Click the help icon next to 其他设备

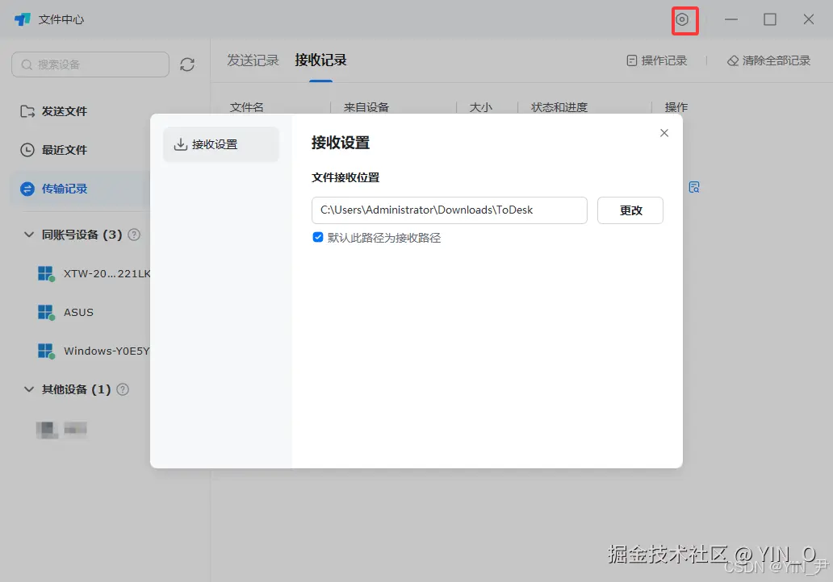121,389
